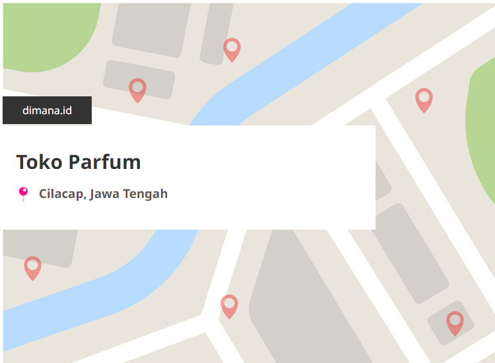This screenshot has height=363, width=495.
Task: Click the map pin on the small tilted gray square
Action: pyautogui.click(x=455, y=323)
